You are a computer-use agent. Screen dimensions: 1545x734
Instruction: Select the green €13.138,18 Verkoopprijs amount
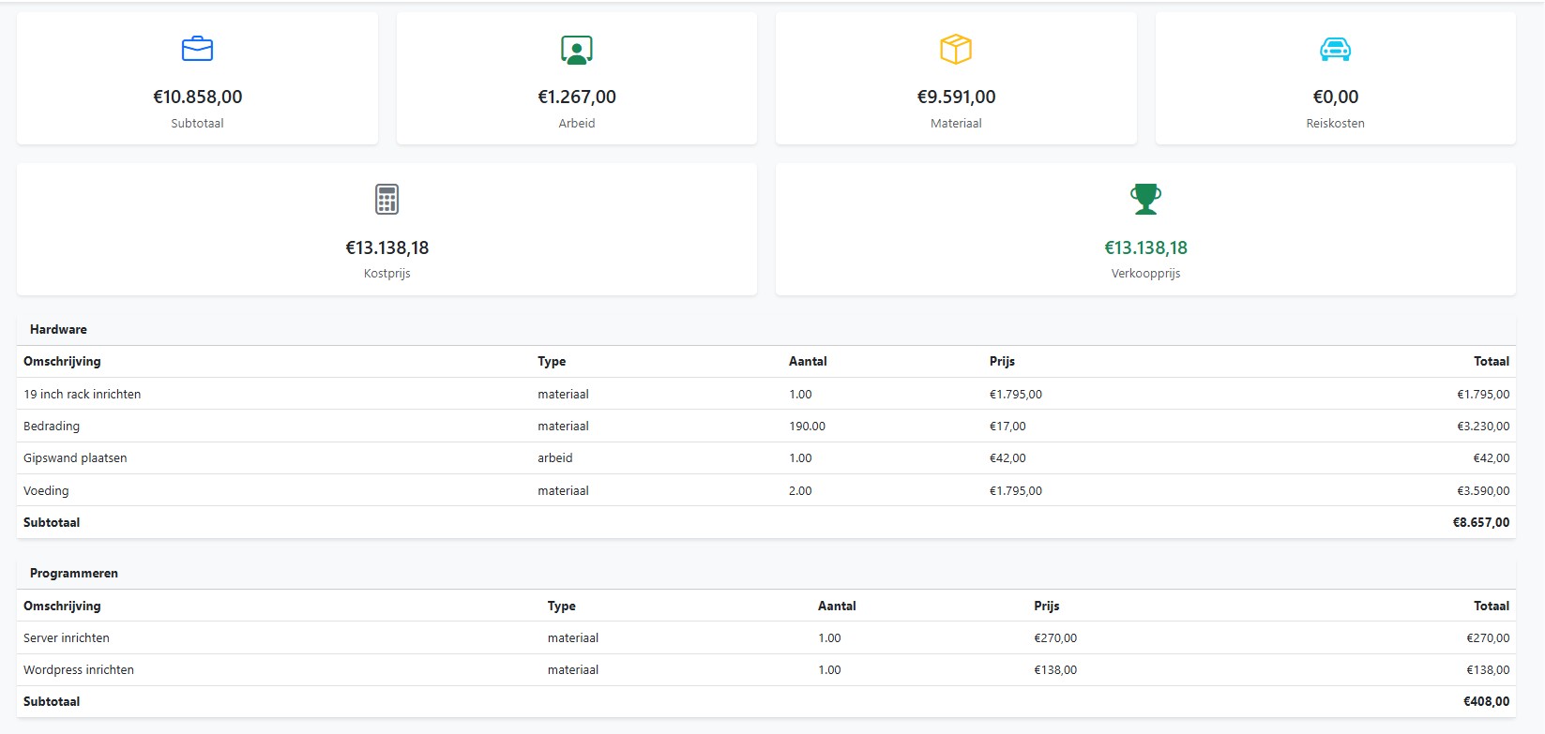point(1145,247)
